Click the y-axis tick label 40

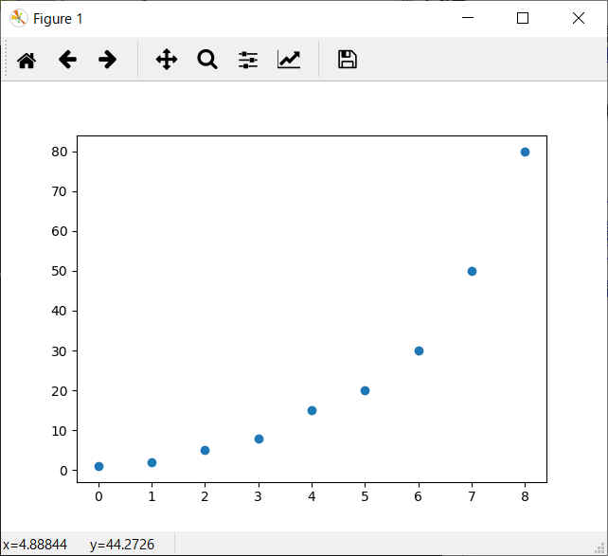point(60,311)
